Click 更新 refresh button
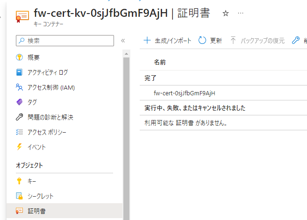 [x=210, y=41]
